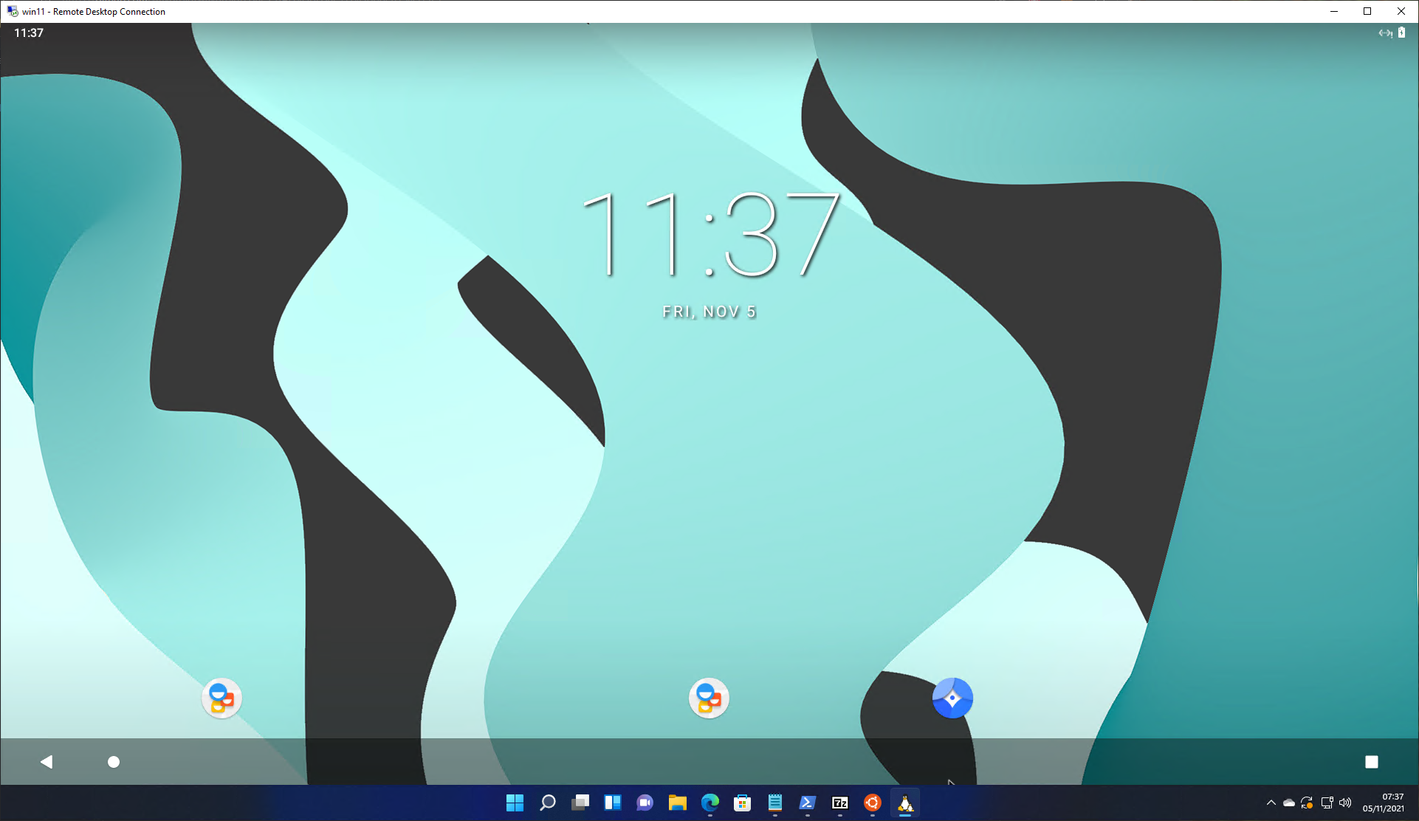Viewport: 1419px width, 821px height.
Task: Open recent apps with the square navigation button
Action: 1371,761
